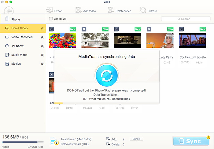Click the Refresh toolbar icon
Image resolution: width=214 pixels, height=149 pixels.
[x=143, y=10]
